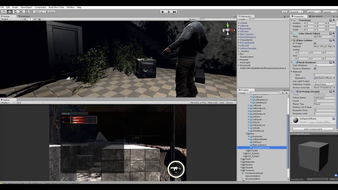Open the Layout dropdown

(329, 12)
